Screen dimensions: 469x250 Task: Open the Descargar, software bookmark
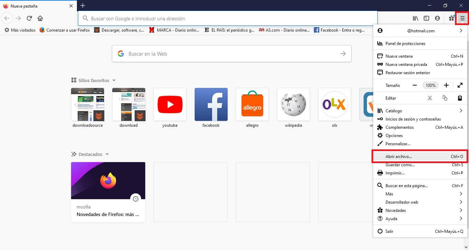click(119, 30)
